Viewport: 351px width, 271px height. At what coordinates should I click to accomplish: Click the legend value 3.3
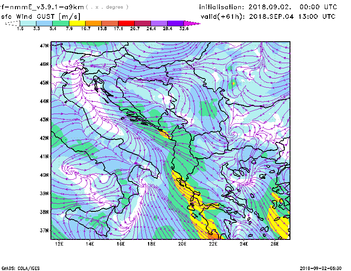click(x=36, y=29)
